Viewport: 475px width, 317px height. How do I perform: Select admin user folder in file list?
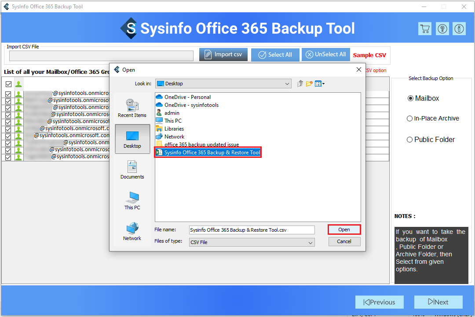coord(168,113)
